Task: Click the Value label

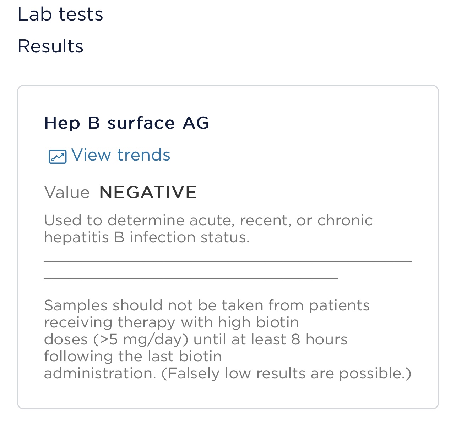Action: tap(67, 193)
